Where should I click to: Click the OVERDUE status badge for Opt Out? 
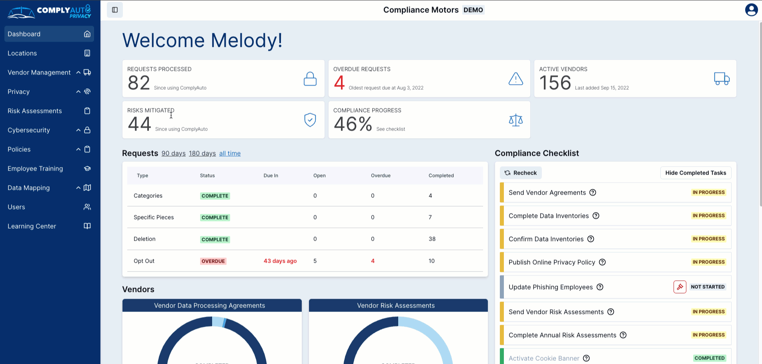pyautogui.click(x=213, y=261)
